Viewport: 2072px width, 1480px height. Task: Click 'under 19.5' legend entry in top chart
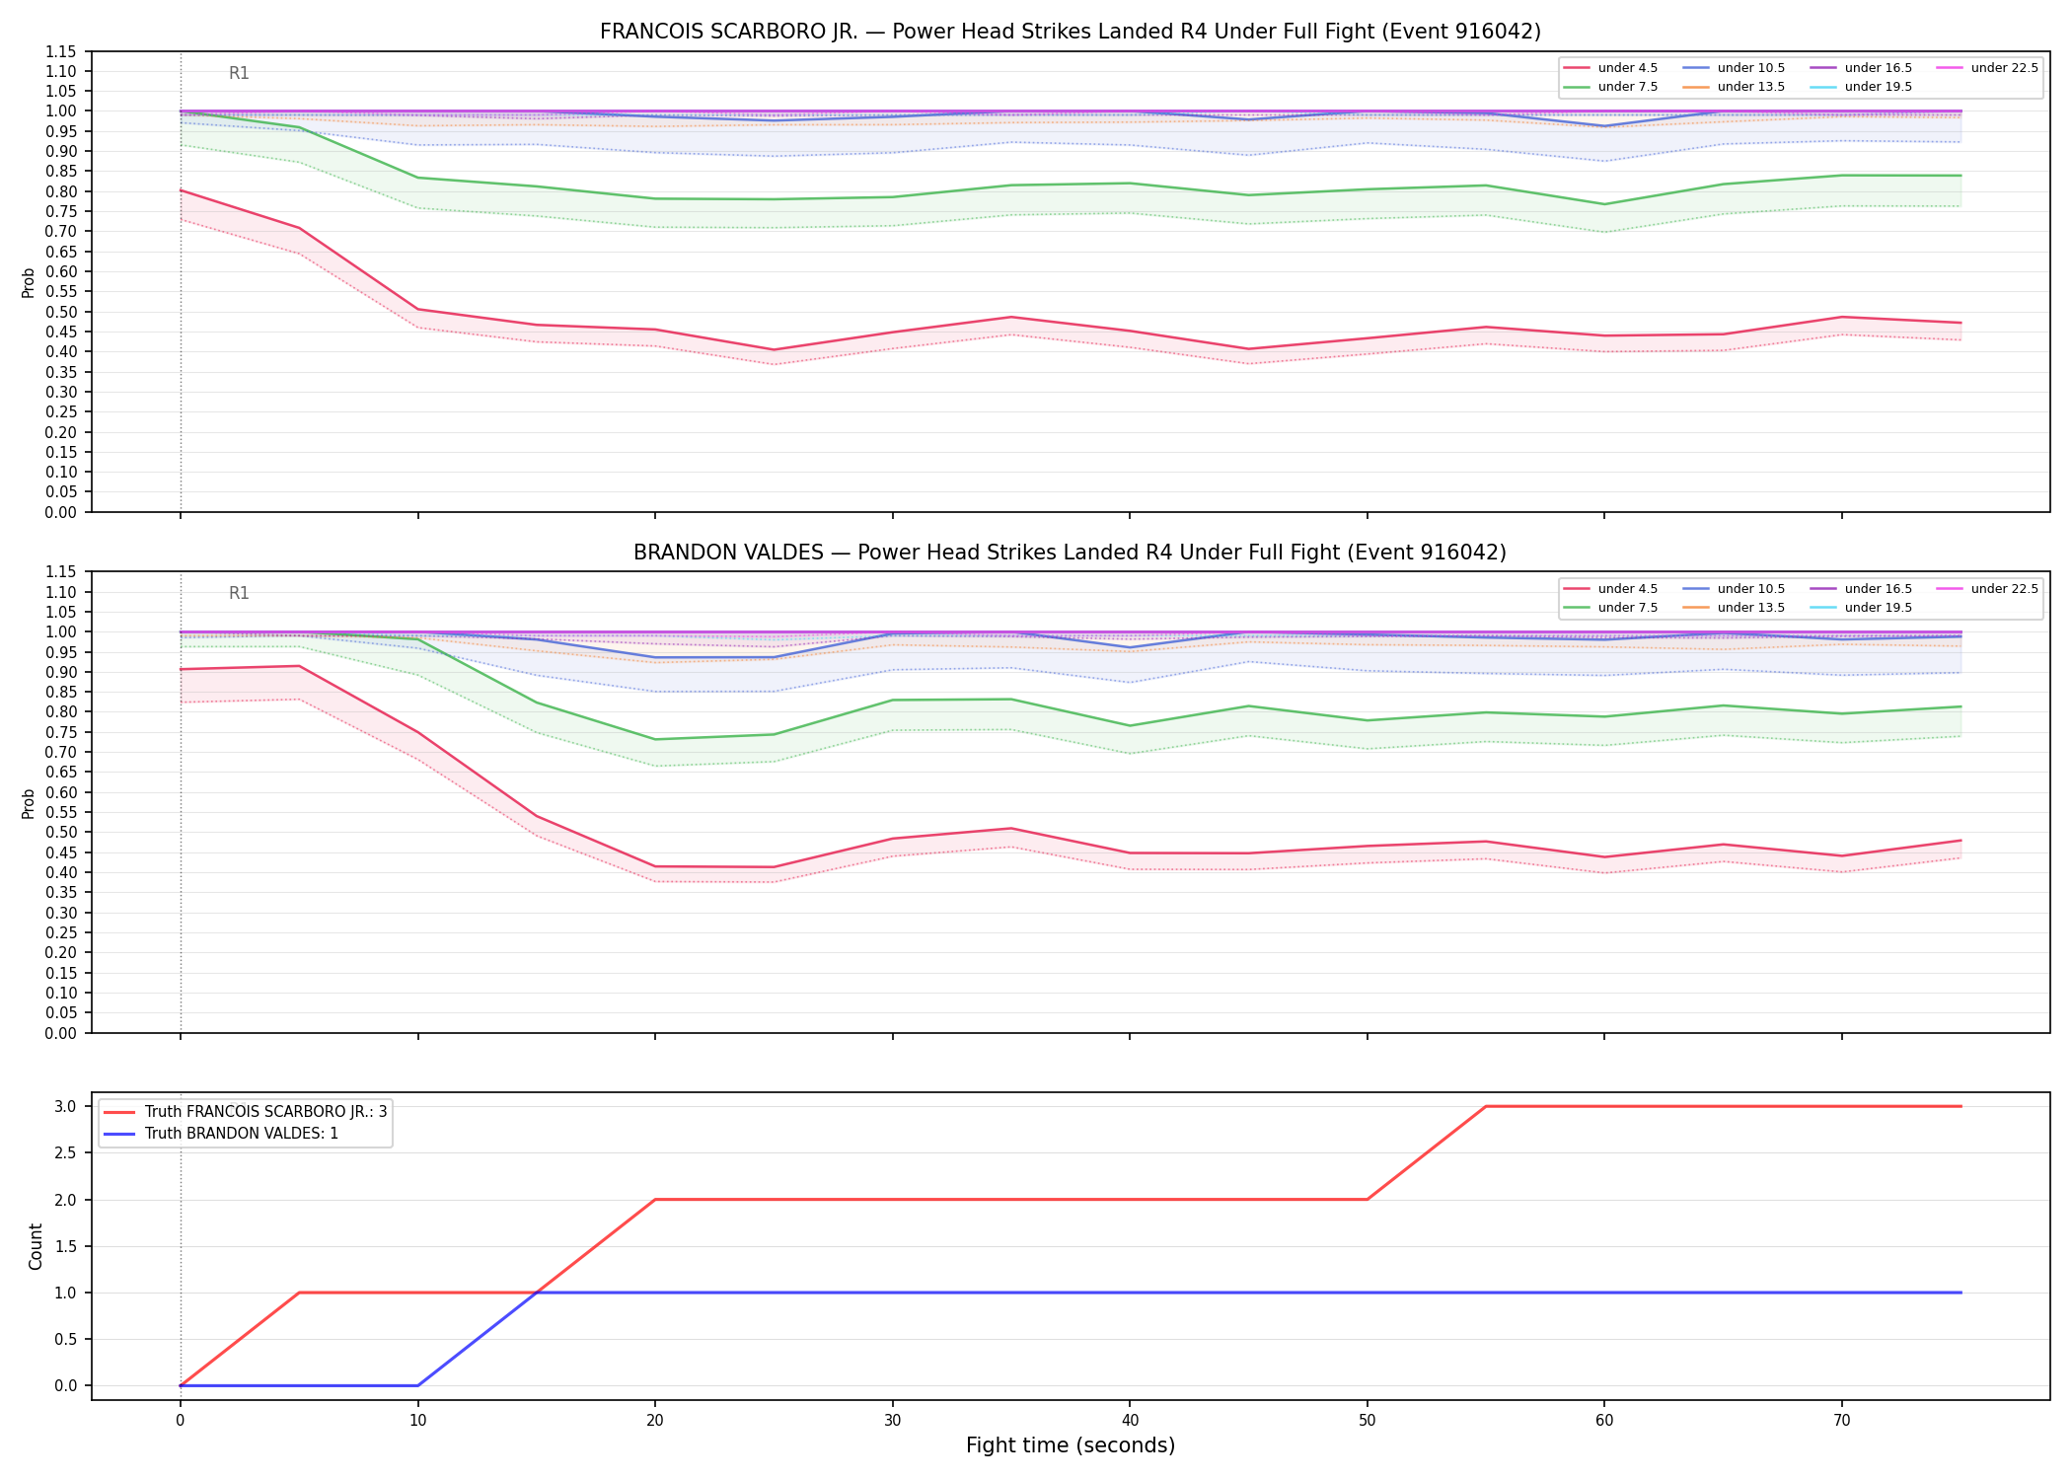pos(1861,87)
